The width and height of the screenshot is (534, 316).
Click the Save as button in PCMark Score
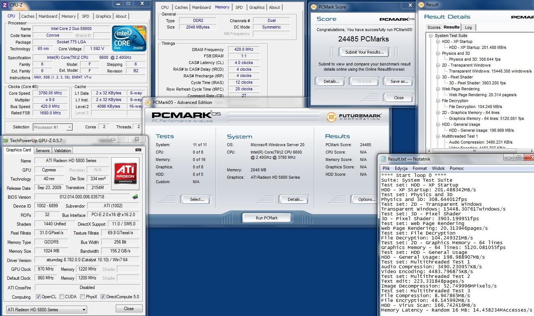pos(399,81)
